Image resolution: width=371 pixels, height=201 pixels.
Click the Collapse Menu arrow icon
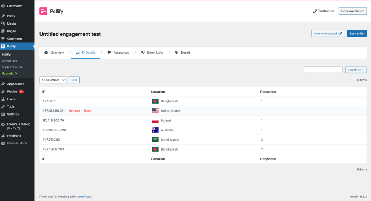click(x=3, y=143)
